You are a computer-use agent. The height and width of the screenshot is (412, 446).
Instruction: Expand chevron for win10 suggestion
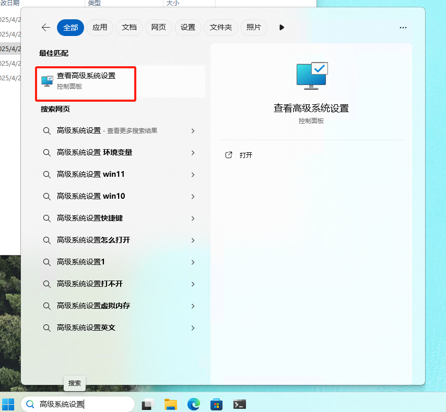pyautogui.click(x=193, y=196)
